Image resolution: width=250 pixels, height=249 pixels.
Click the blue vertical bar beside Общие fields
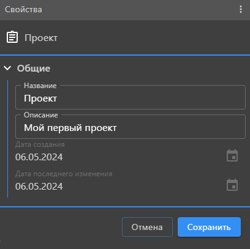tap(7, 139)
